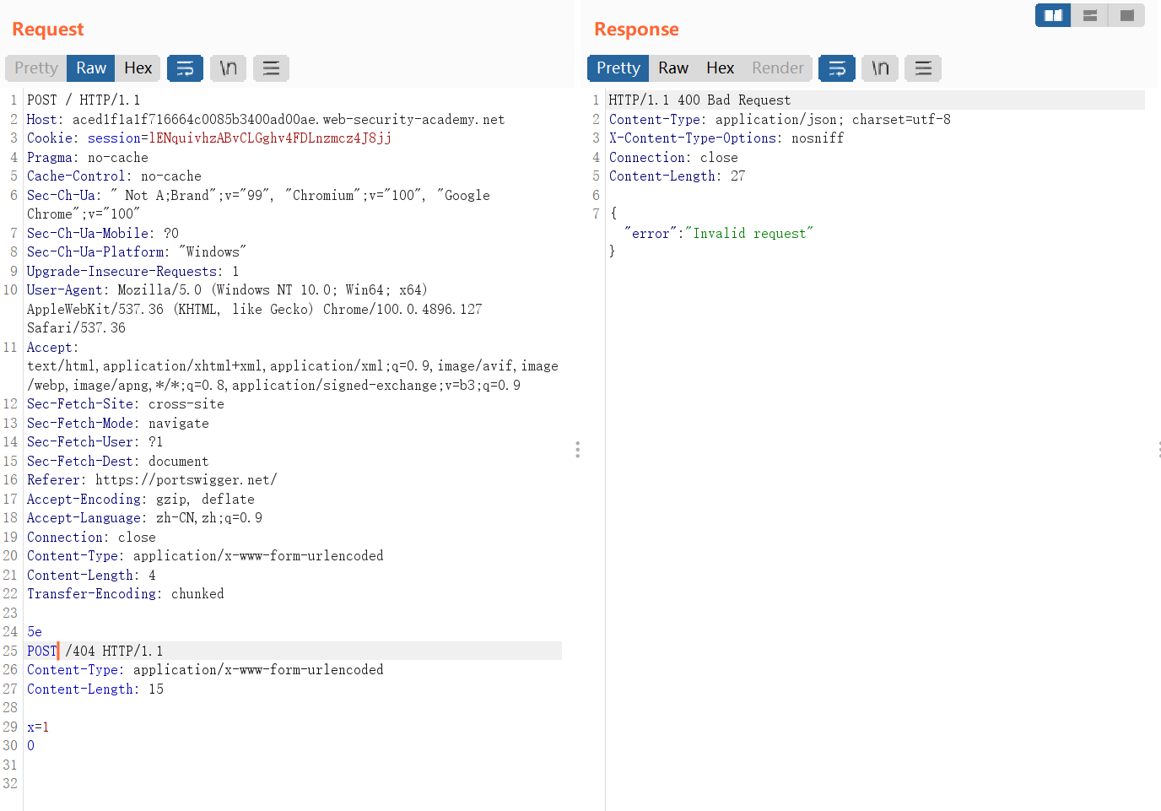
Task: Click the splitter handle between Request and Response
Action: click(577, 449)
